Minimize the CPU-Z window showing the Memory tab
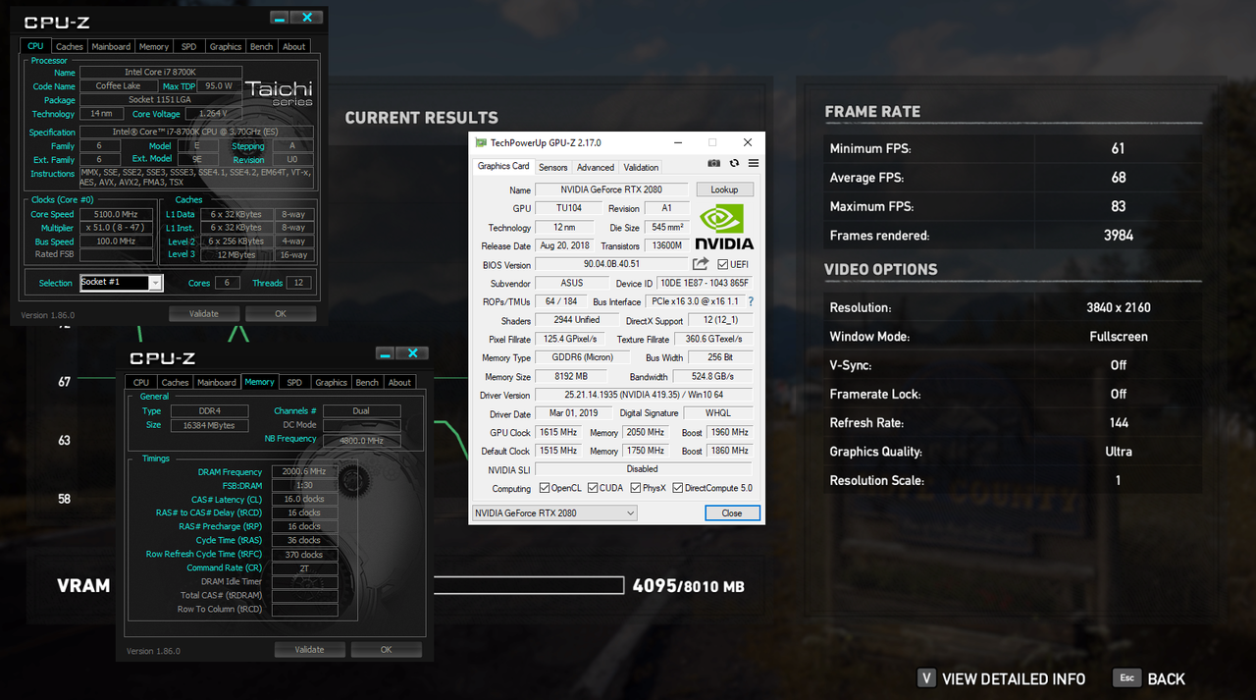The width and height of the screenshot is (1256, 700). pos(386,353)
